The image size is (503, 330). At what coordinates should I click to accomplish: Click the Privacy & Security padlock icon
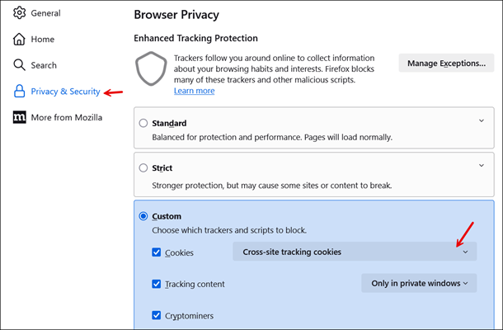click(19, 92)
